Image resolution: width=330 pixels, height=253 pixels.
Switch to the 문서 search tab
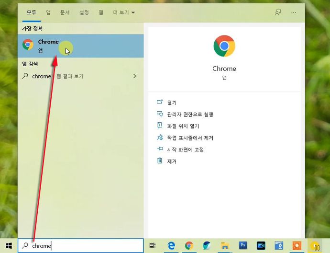pyautogui.click(x=65, y=12)
